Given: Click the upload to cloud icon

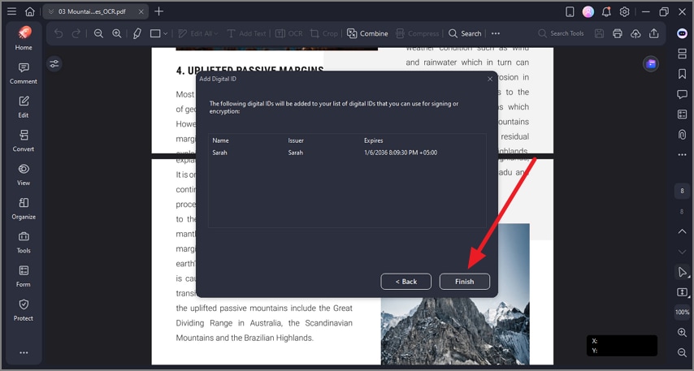Looking at the screenshot, I should (635, 33).
